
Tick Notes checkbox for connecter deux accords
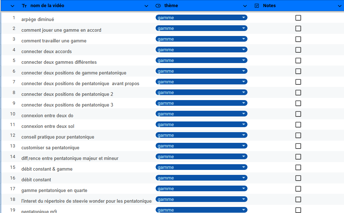pyautogui.click(x=298, y=50)
